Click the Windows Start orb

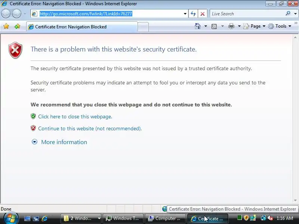(x=11, y=218)
